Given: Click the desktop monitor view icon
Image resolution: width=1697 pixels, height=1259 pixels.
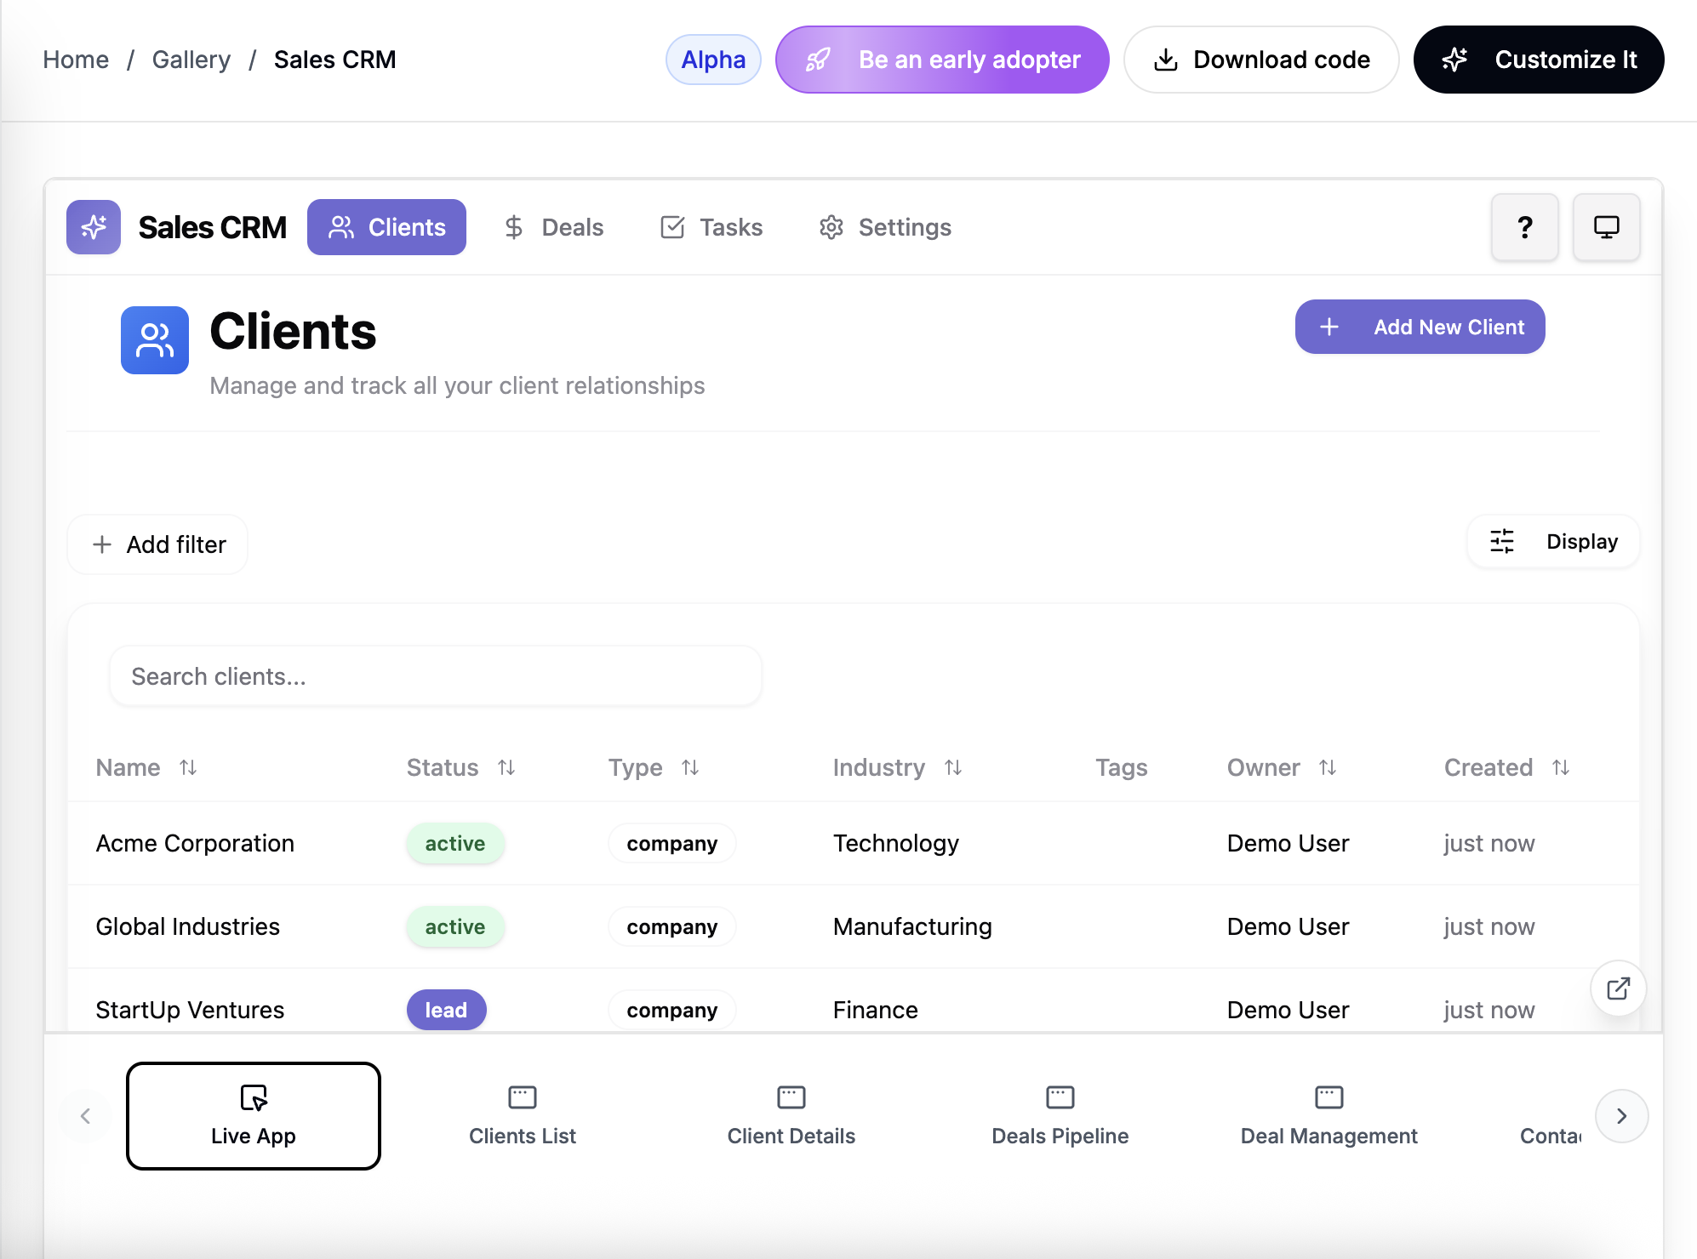Looking at the screenshot, I should tap(1606, 227).
